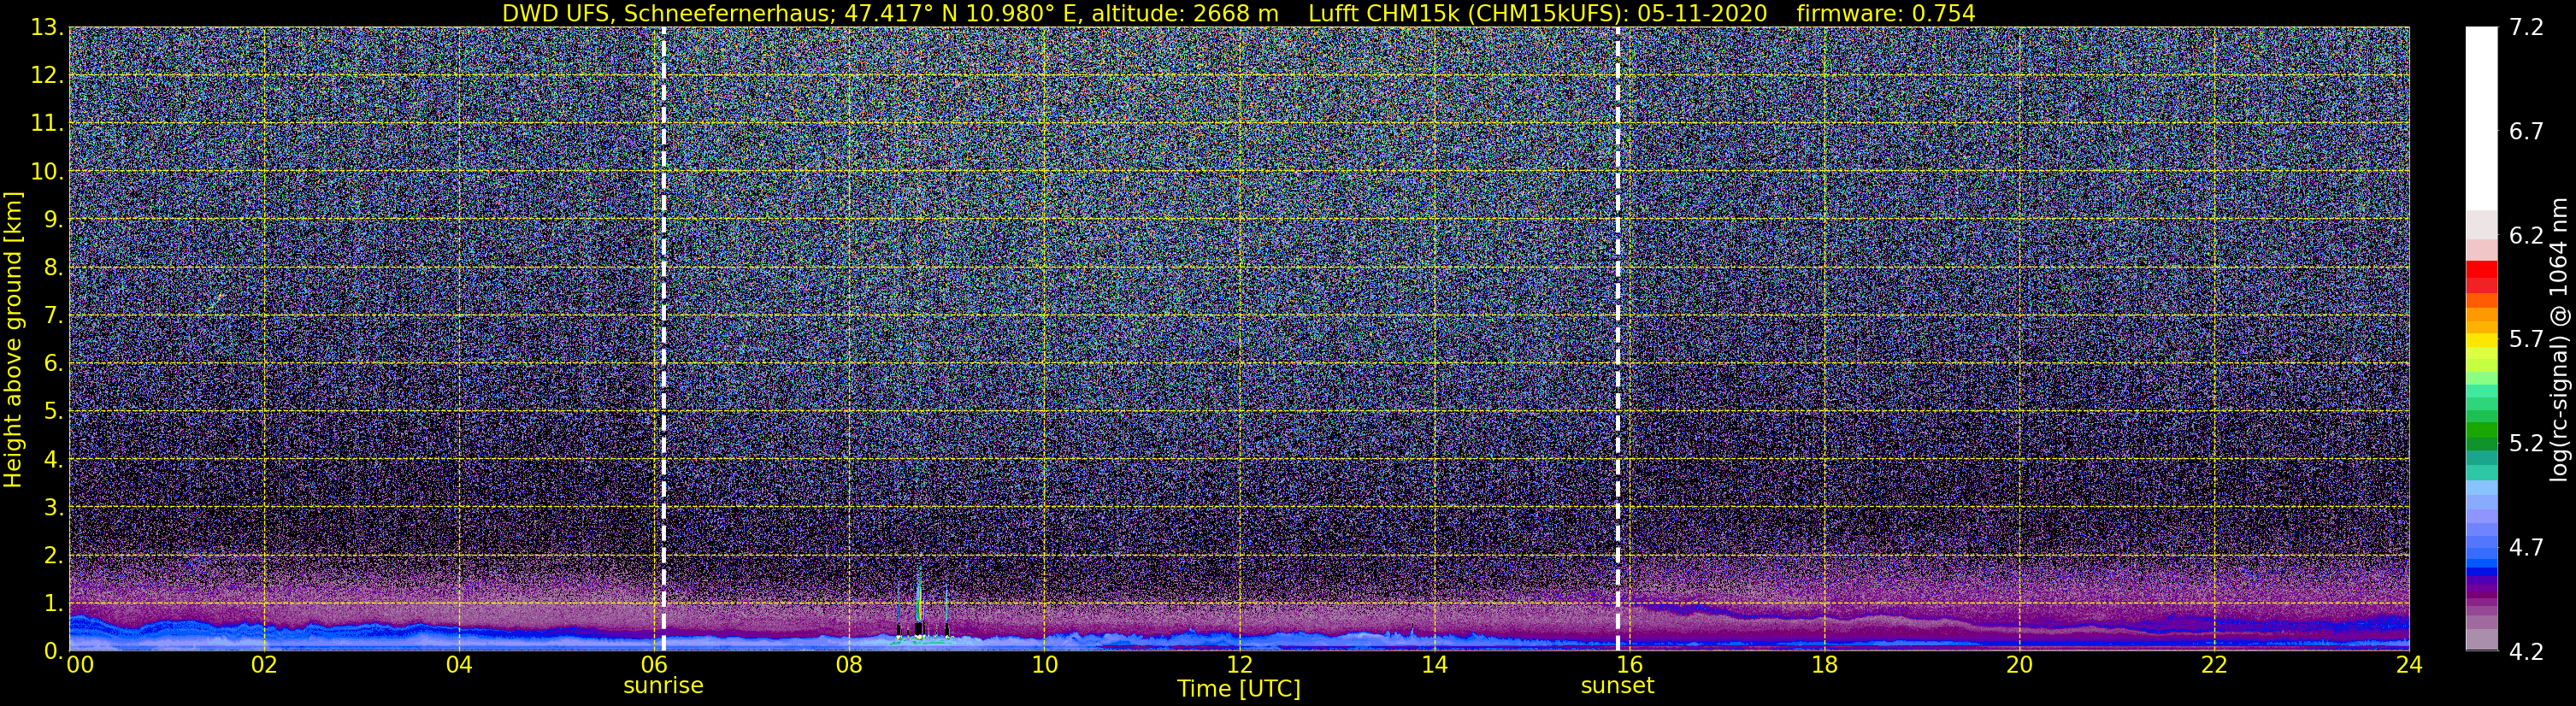Click the white dashed sunset line
This screenshot has width=2576, height=706.
coord(1617,339)
